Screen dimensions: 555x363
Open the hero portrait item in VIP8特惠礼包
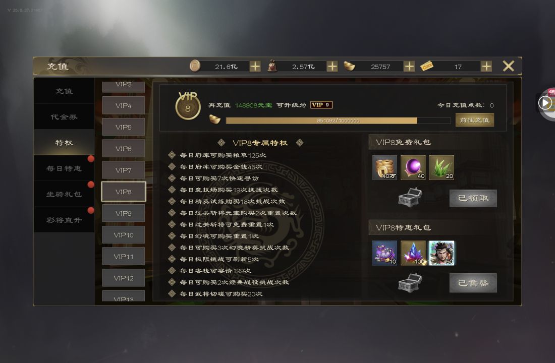441,253
